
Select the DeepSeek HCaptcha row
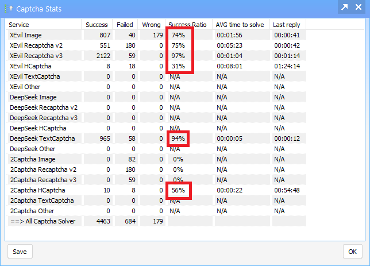pos(157,128)
